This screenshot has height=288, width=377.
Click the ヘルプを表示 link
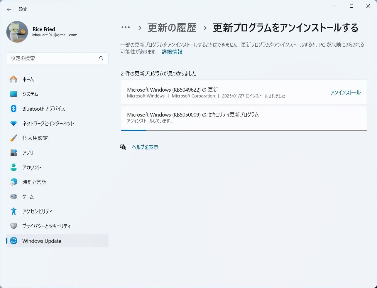tap(145, 147)
